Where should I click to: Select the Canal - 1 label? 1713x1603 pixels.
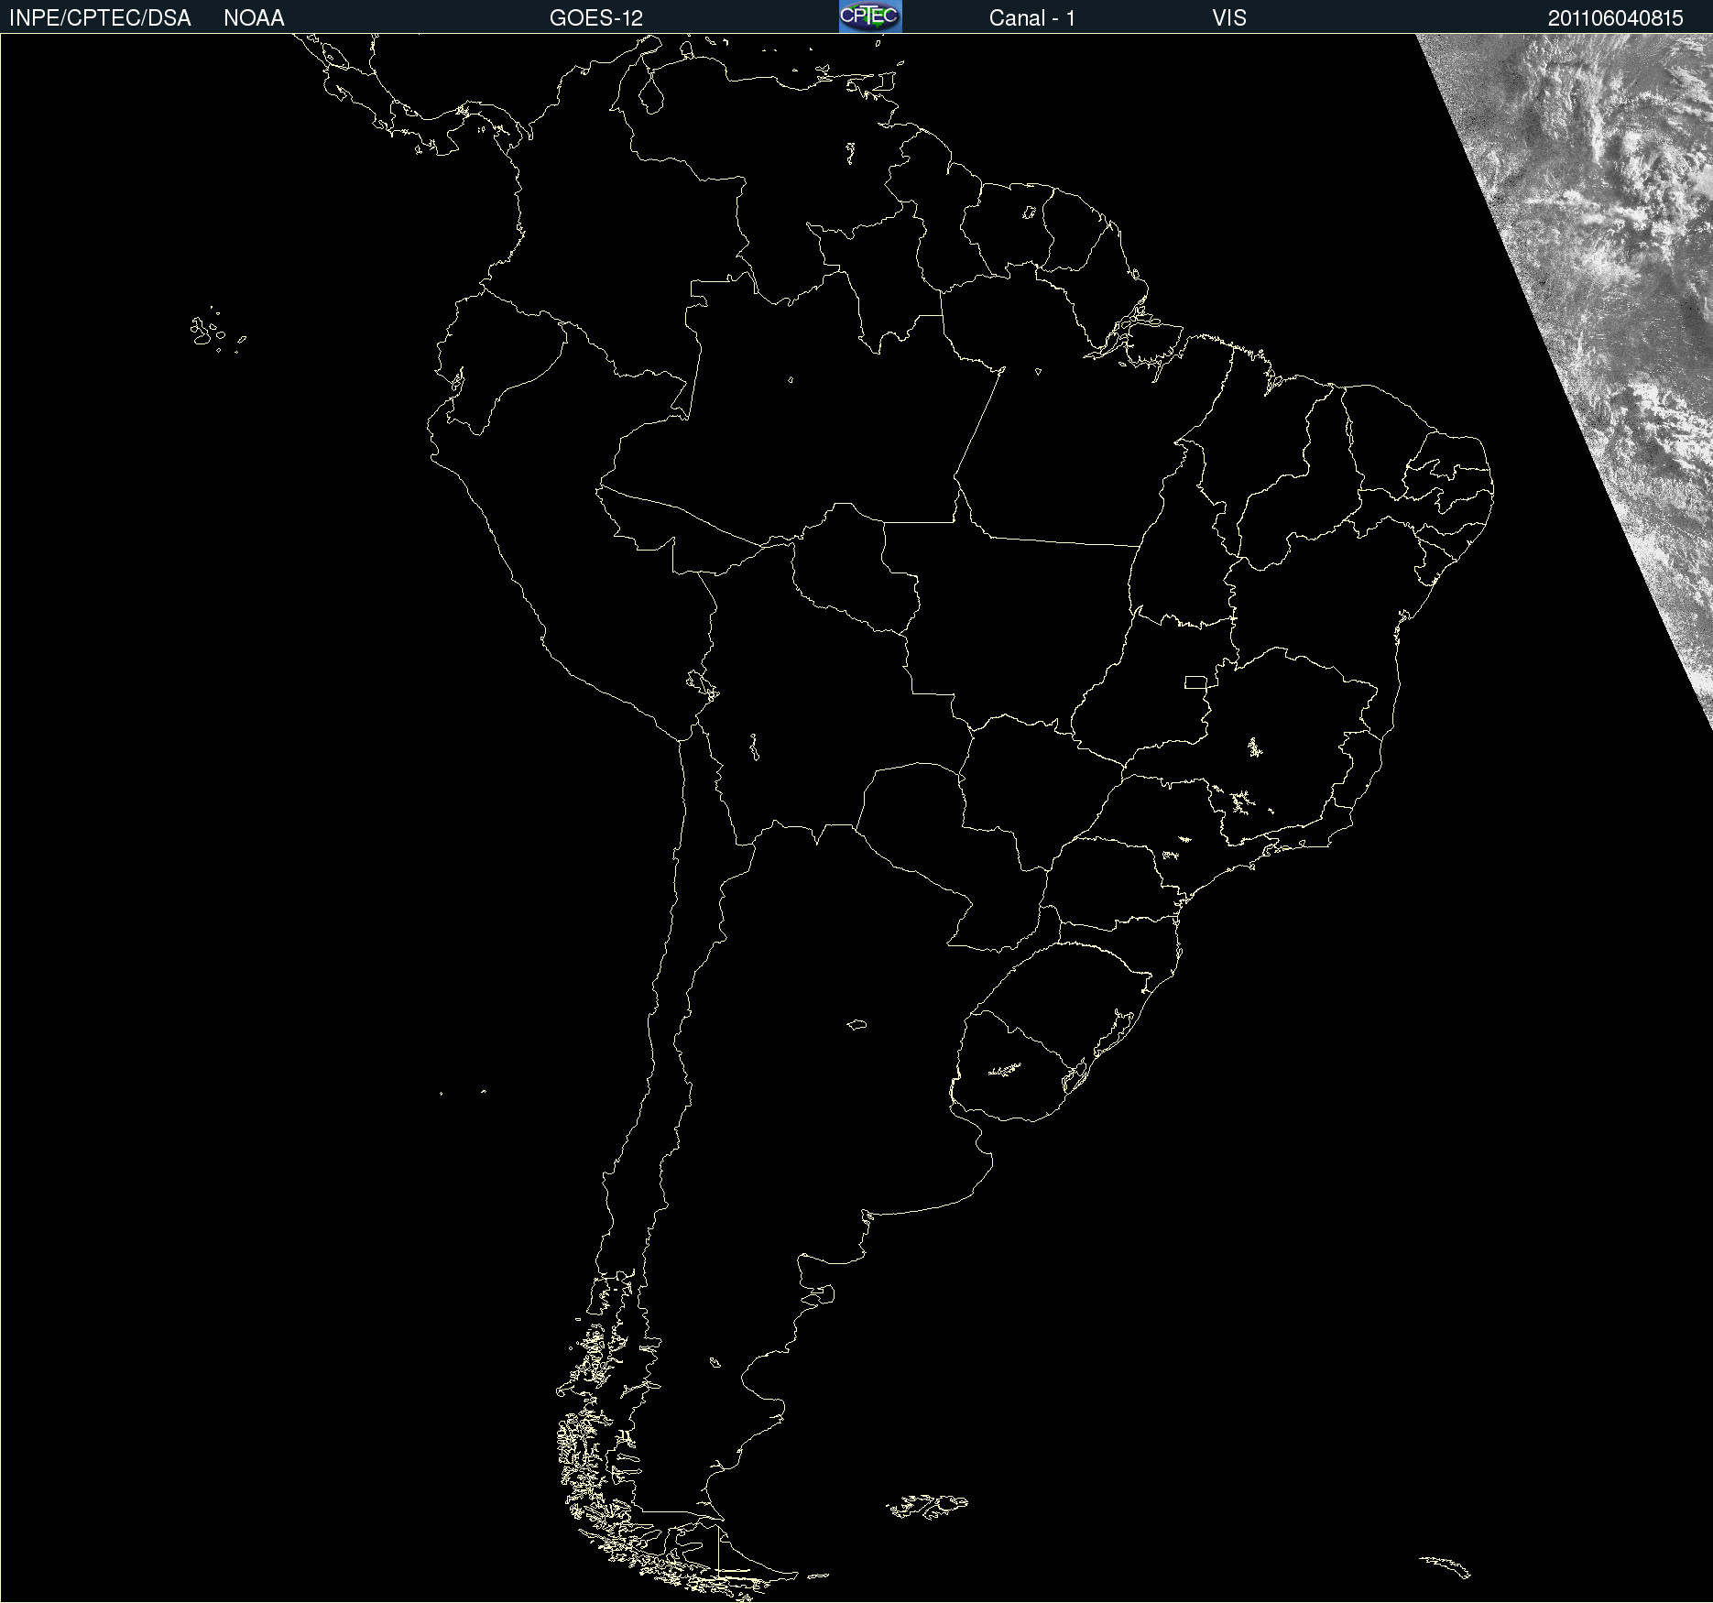[1032, 18]
